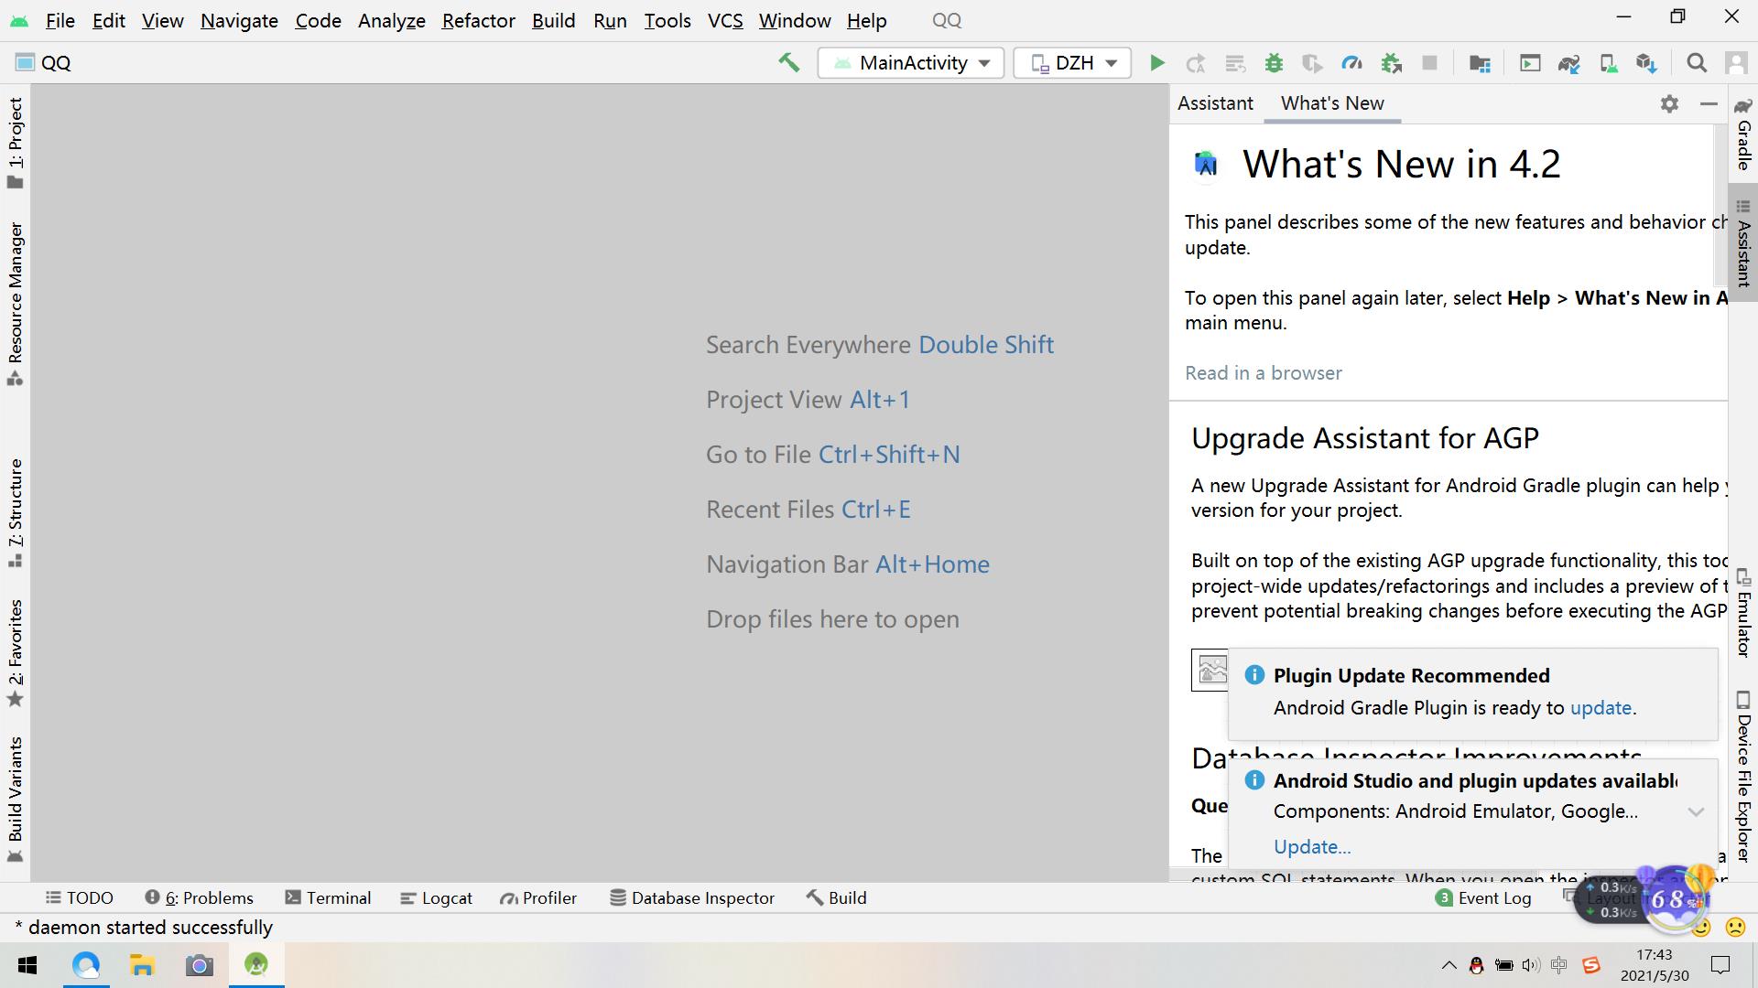
Task: Click the Update button for Android Studio
Action: [1310, 847]
